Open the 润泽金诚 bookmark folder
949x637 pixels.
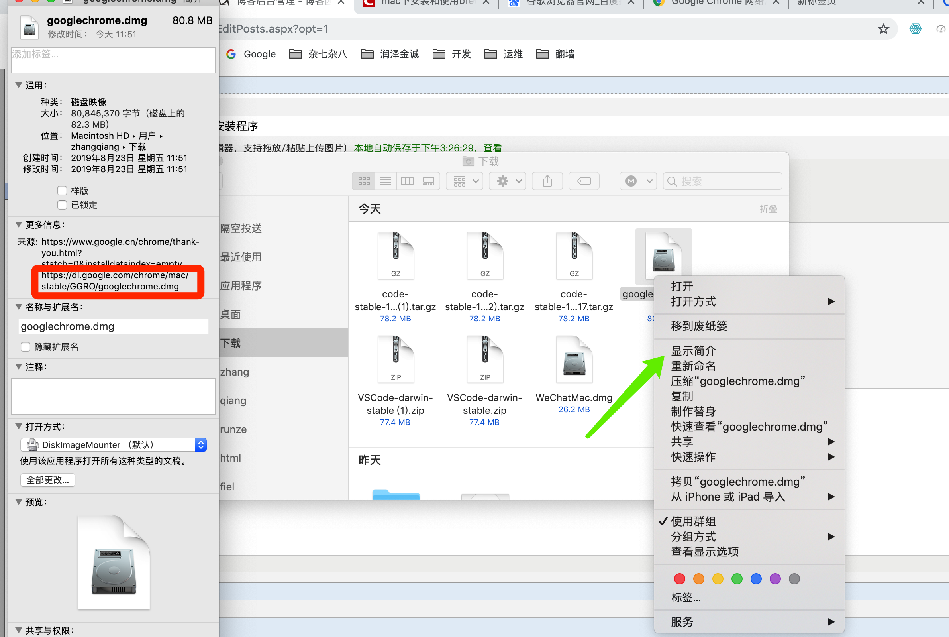[x=390, y=54]
